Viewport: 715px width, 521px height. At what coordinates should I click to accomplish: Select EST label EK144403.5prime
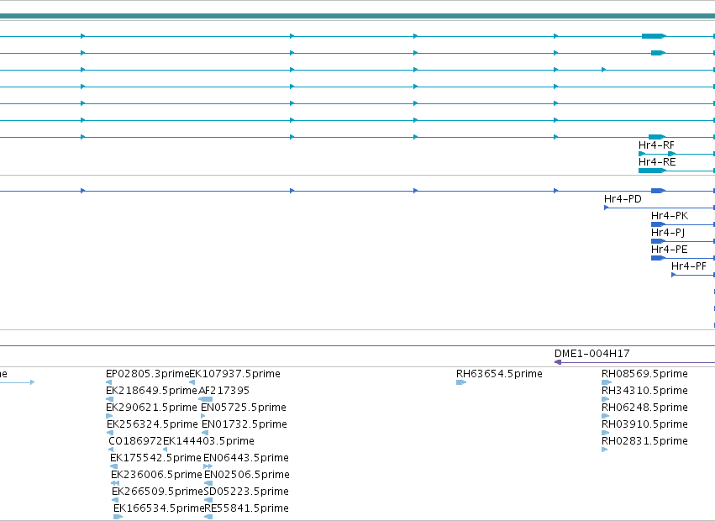[x=208, y=441]
